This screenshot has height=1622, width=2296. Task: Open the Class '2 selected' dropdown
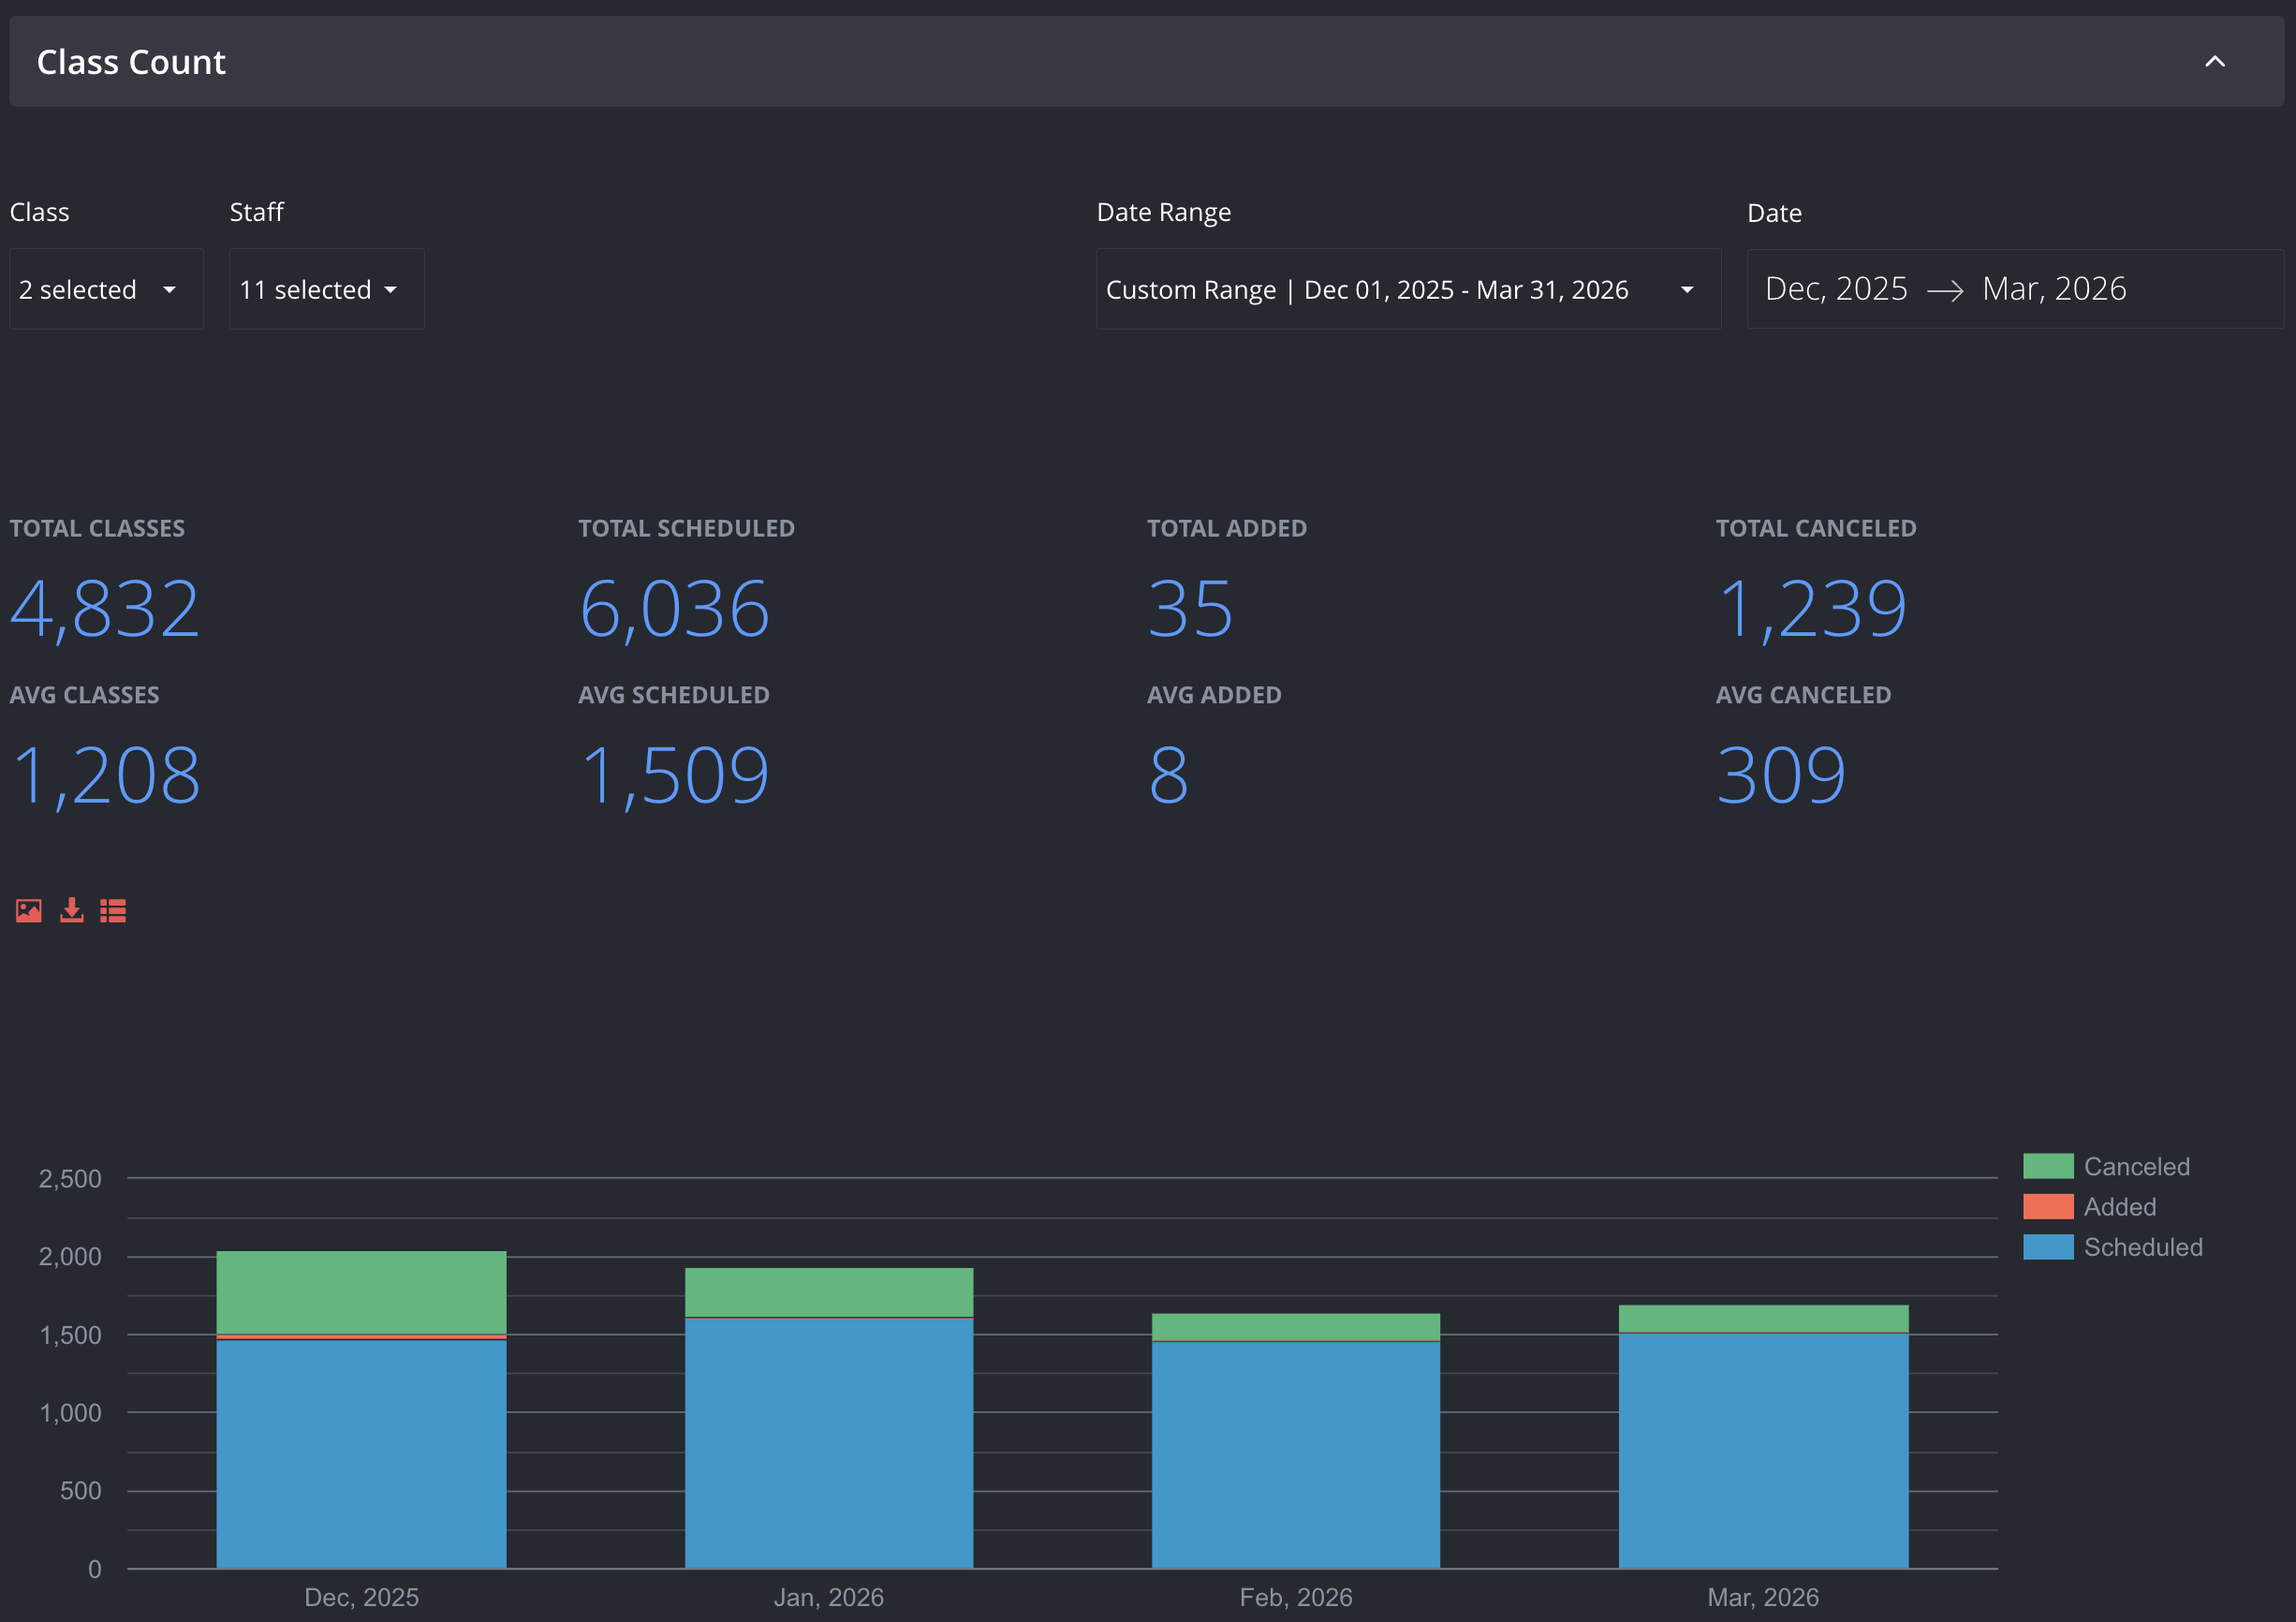pos(106,289)
